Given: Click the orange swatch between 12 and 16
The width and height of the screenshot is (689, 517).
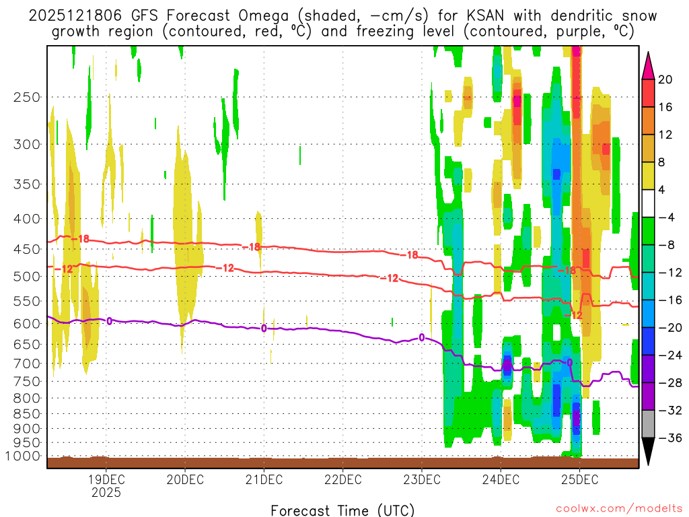Looking at the screenshot, I should (648, 121).
